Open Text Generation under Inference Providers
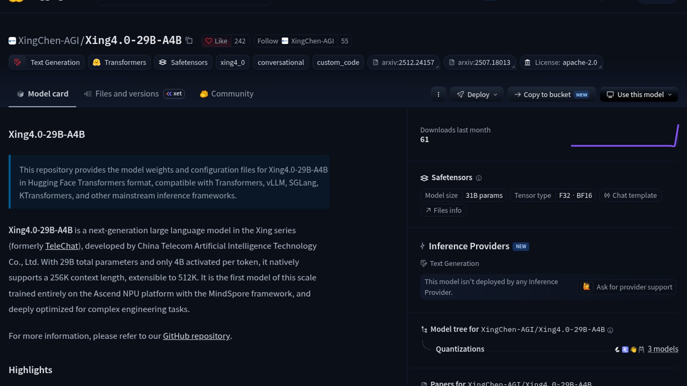The height and width of the screenshot is (386, 687). point(450,263)
